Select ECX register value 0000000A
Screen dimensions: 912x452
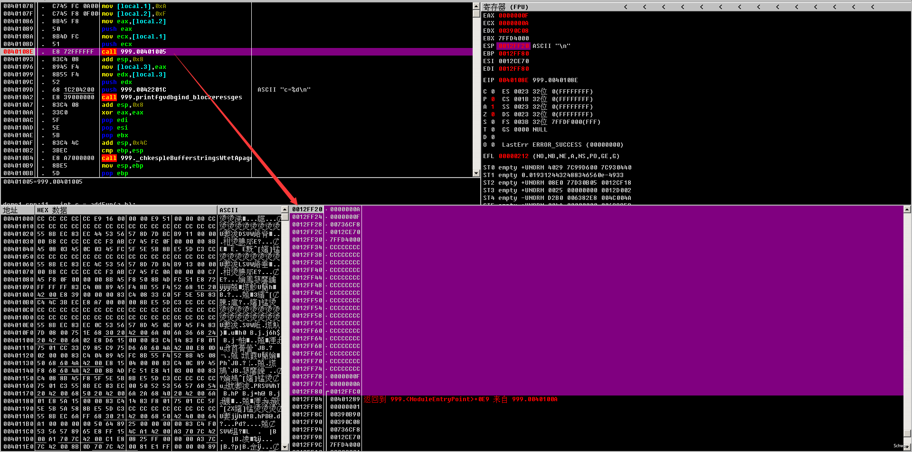click(x=513, y=23)
